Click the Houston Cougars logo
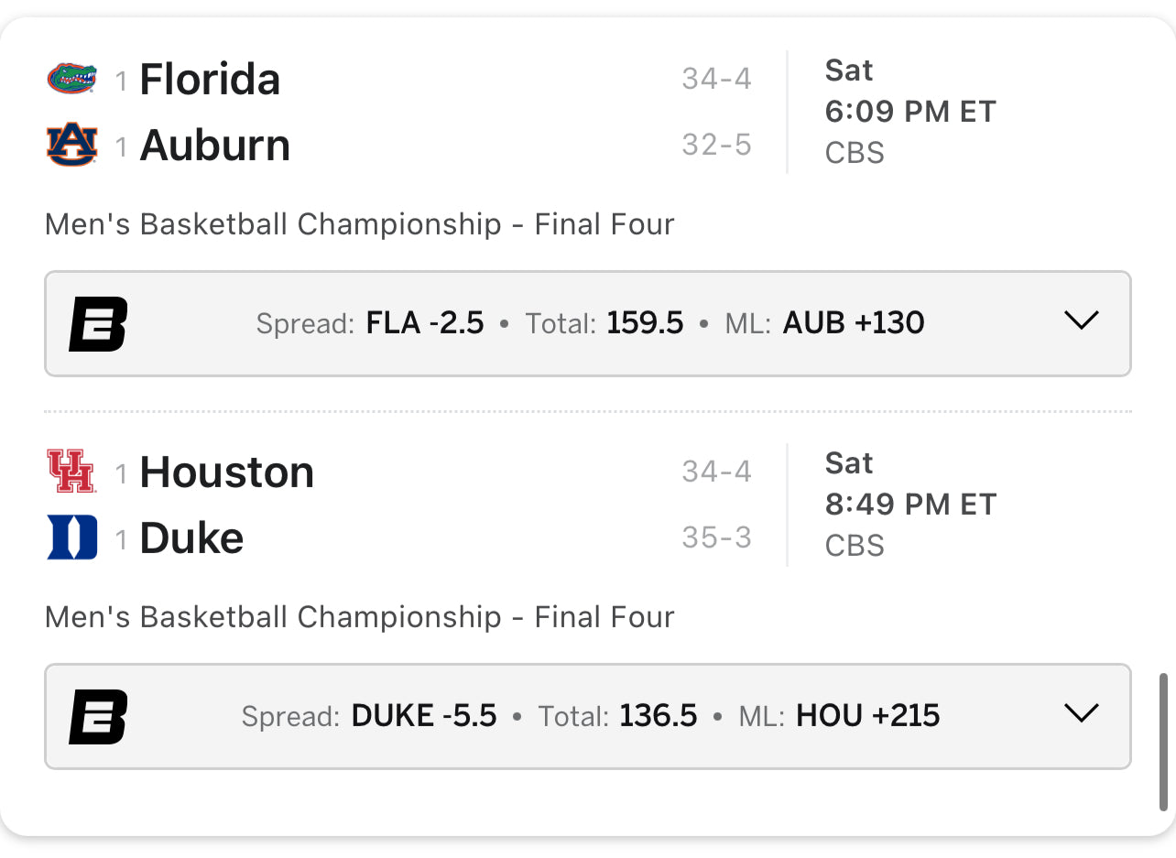Viewport: 1176px width, 858px height. (x=71, y=472)
